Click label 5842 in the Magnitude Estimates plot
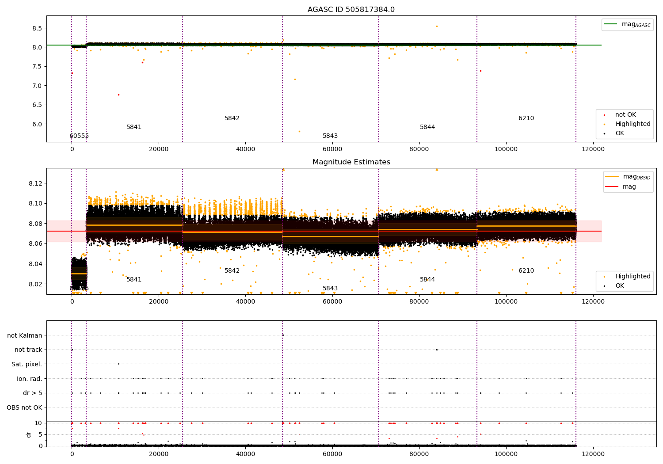The width and height of the screenshot is (663, 464). tap(232, 271)
